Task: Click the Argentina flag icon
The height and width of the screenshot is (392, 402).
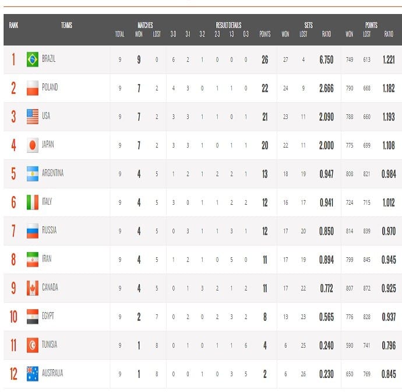Action: pos(33,174)
